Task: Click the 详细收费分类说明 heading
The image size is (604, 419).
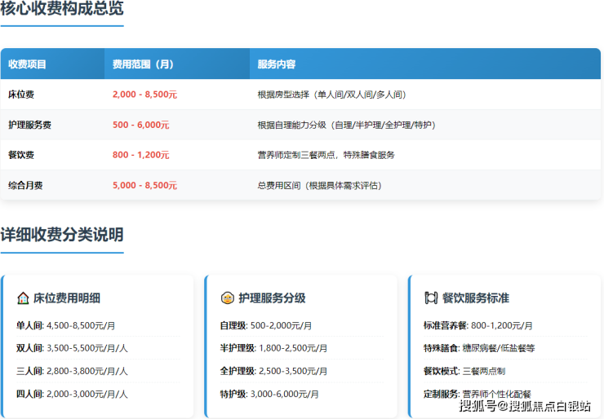Action: point(62,235)
